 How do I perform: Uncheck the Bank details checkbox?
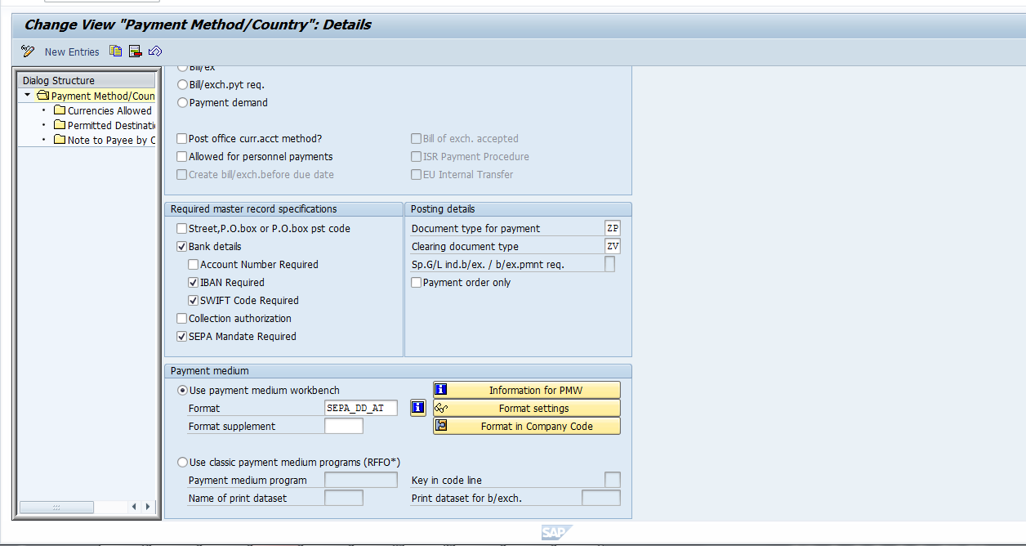[182, 246]
